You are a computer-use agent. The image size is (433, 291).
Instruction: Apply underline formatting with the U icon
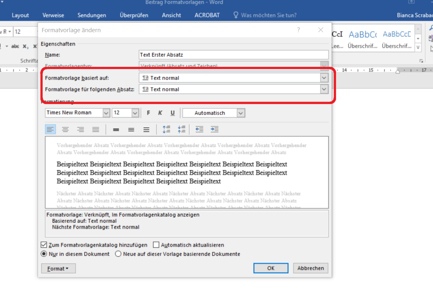pos(172,113)
